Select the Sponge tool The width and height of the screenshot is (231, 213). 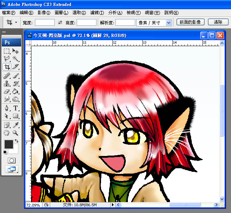(16, 99)
